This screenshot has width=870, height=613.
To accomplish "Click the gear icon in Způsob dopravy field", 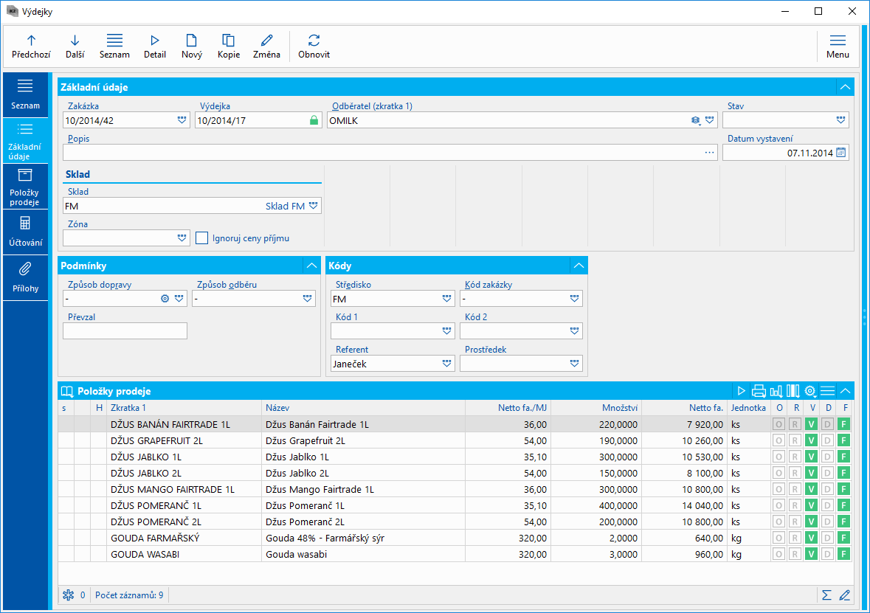I will pyautogui.click(x=165, y=299).
